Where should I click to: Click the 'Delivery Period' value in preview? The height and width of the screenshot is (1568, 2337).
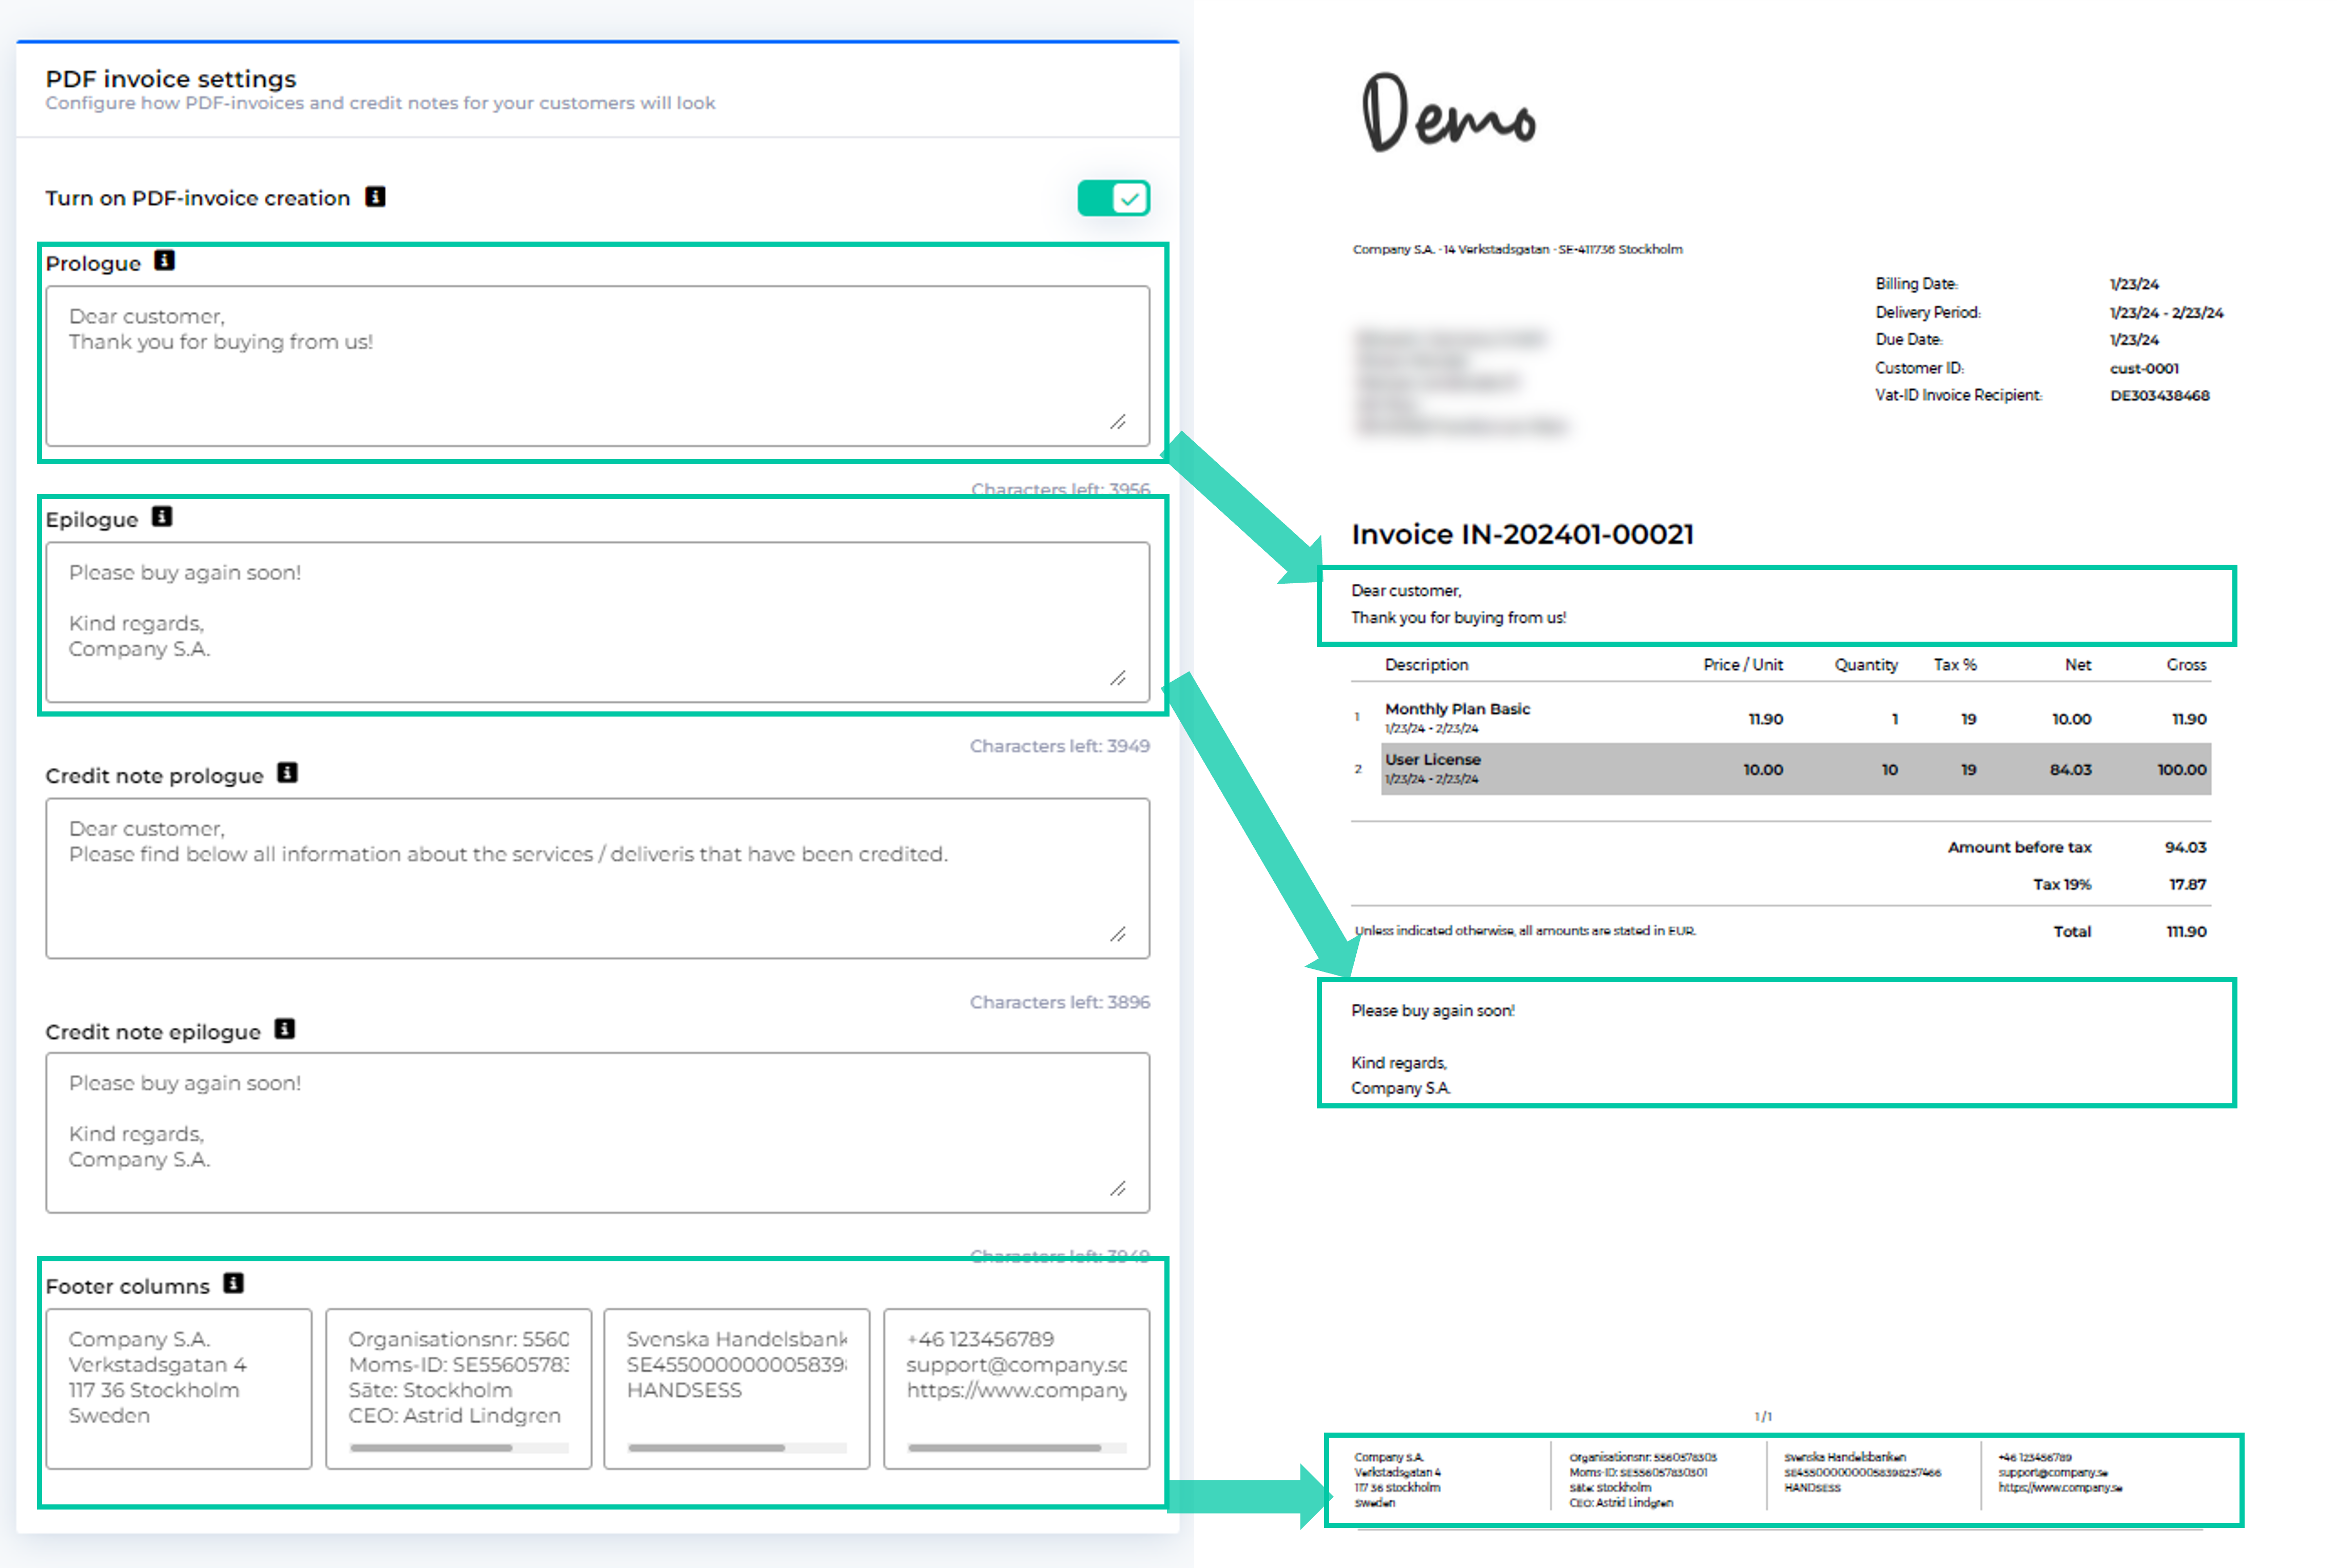pos(2166,312)
